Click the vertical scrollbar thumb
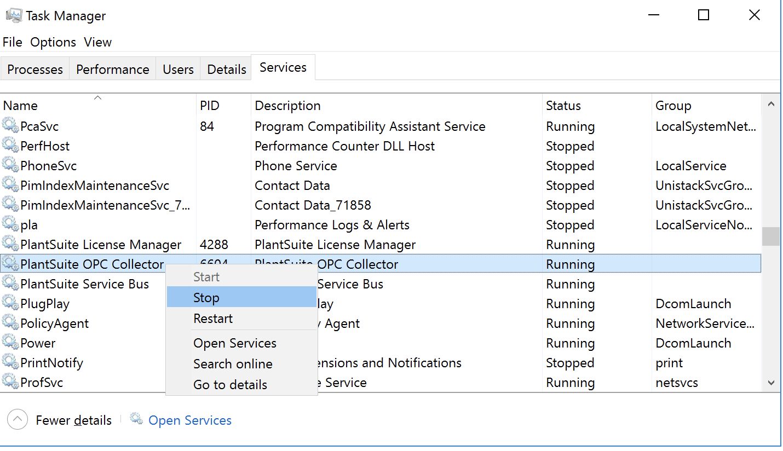 [x=771, y=236]
